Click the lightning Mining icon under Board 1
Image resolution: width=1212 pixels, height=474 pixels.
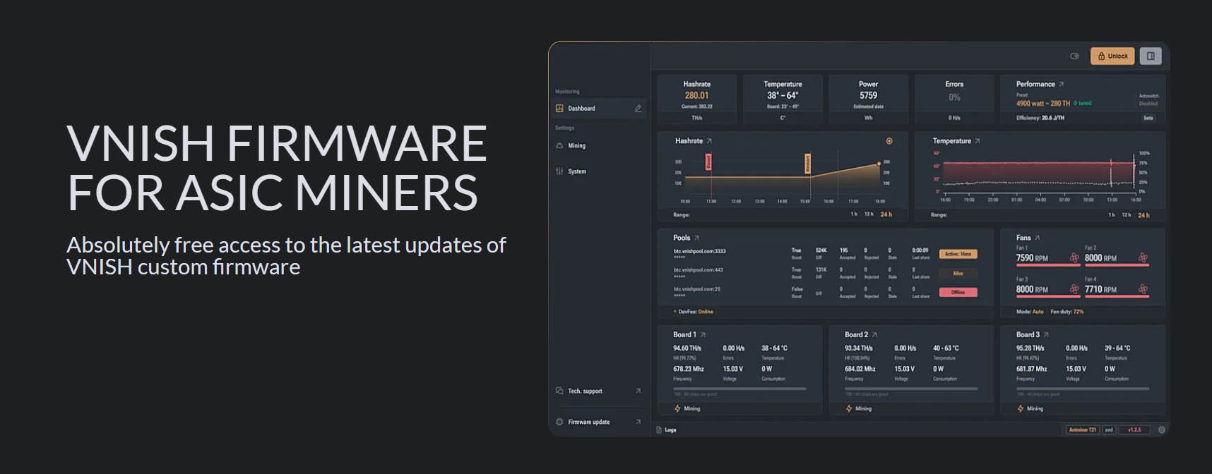coord(677,408)
